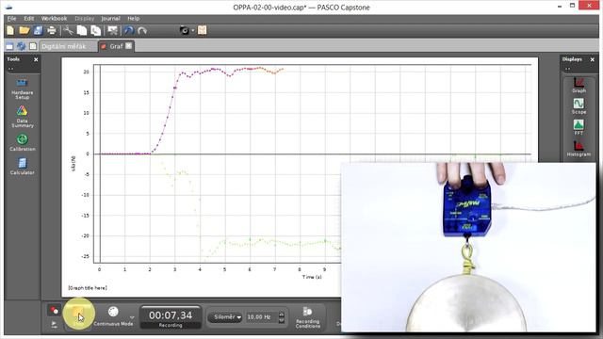This screenshot has height=339, width=603.
Task: Click the Redo arrow icon
Action: pyautogui.click(x=142, y=30)
